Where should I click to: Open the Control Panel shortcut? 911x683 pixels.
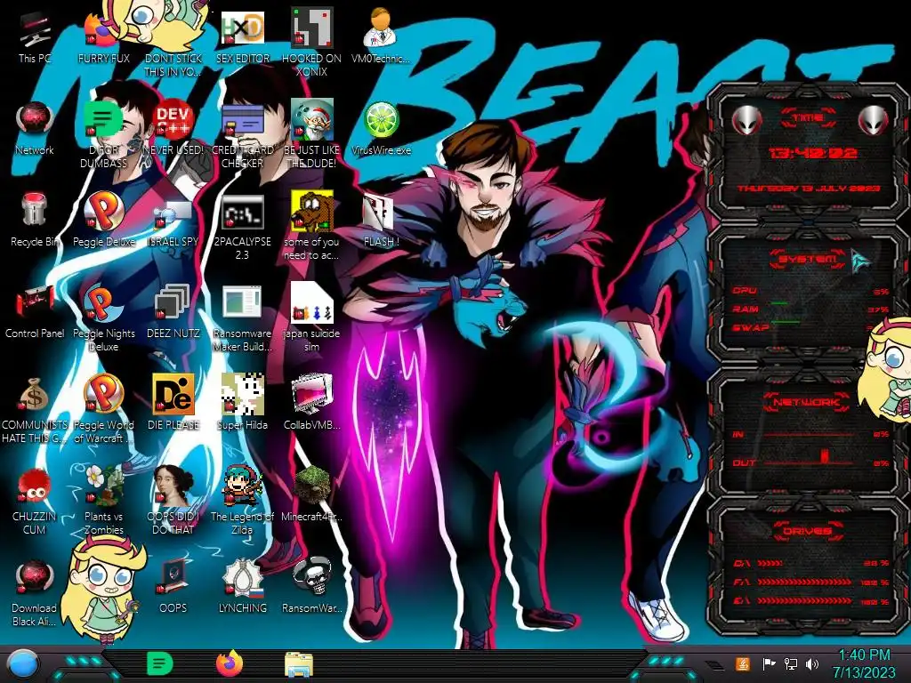[35, 311]
